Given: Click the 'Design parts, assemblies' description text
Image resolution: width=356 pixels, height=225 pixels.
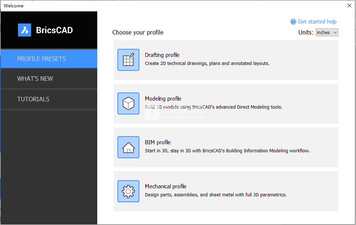Looking at the screenshot, I should pyautogui.click(x=216, y=195).
